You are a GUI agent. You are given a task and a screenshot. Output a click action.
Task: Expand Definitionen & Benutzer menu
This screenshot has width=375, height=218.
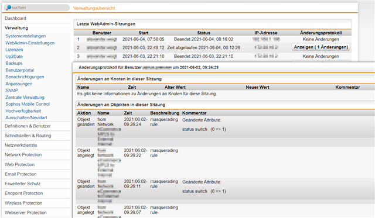coord(28,126)
